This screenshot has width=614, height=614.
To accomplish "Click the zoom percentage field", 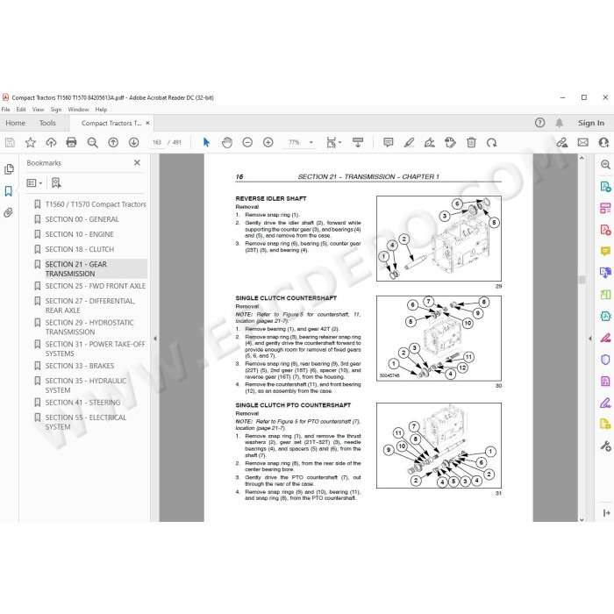I will (295, 142).
